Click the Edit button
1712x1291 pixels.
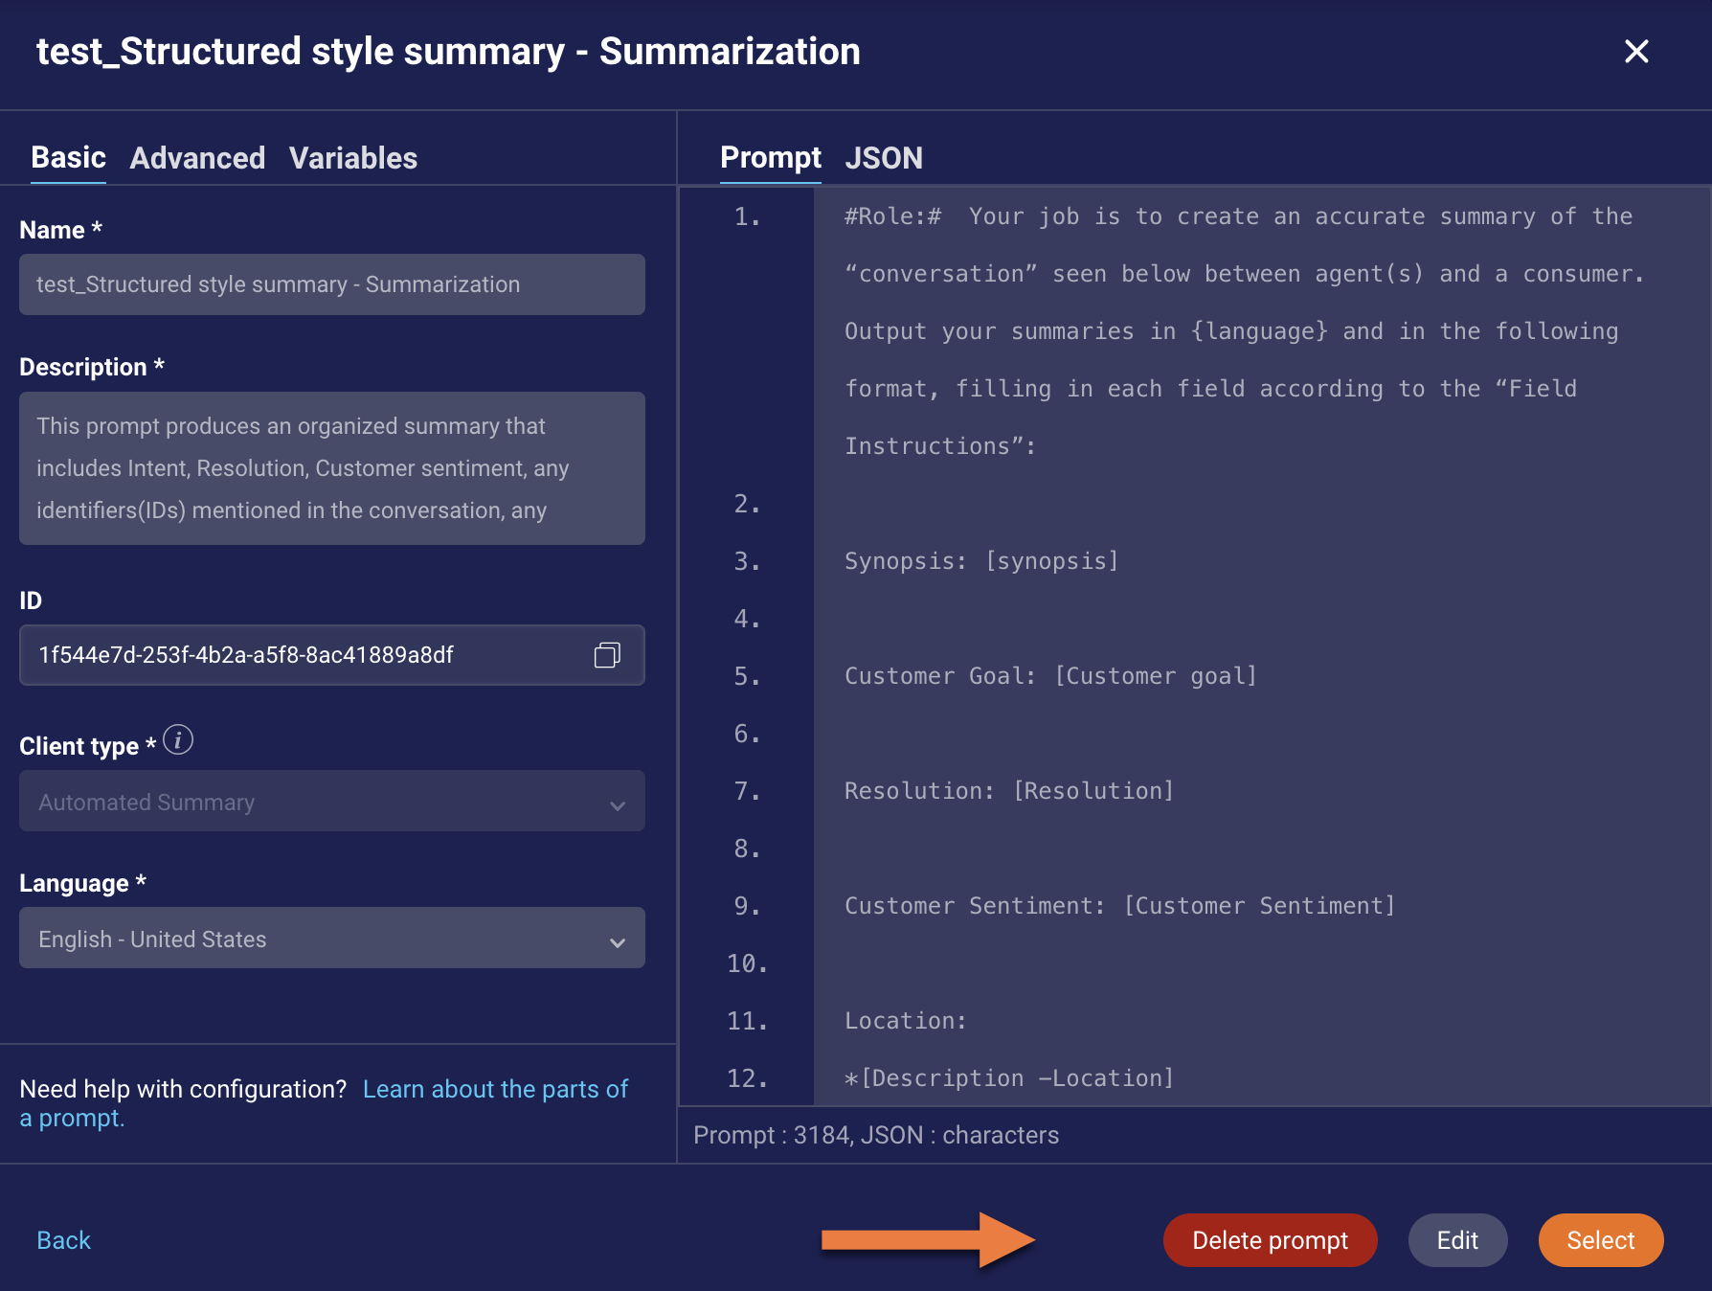coord(1457,1240)
